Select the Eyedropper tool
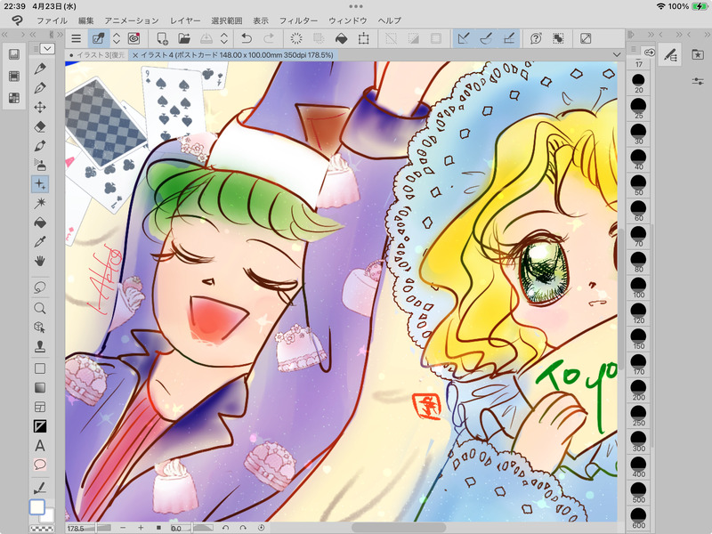Viewport: 712px width, 534px height. click(x=40, y=241)
